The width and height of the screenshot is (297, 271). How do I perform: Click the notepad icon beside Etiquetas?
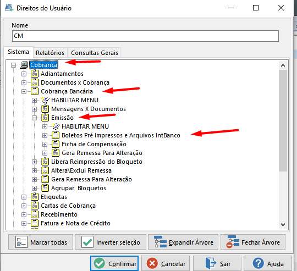click(x=35, y=197)
